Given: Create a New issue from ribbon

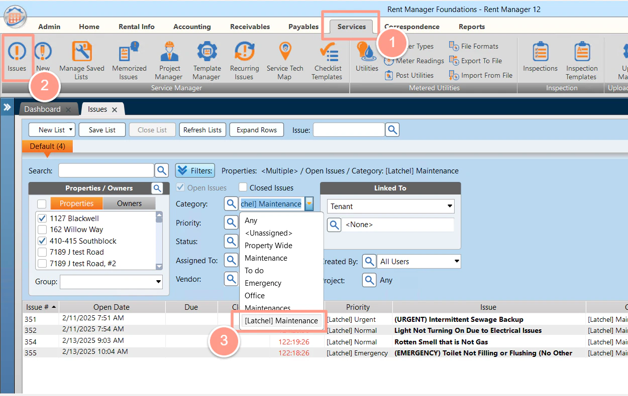Looking at the screenshot, I should click(43, 57).
